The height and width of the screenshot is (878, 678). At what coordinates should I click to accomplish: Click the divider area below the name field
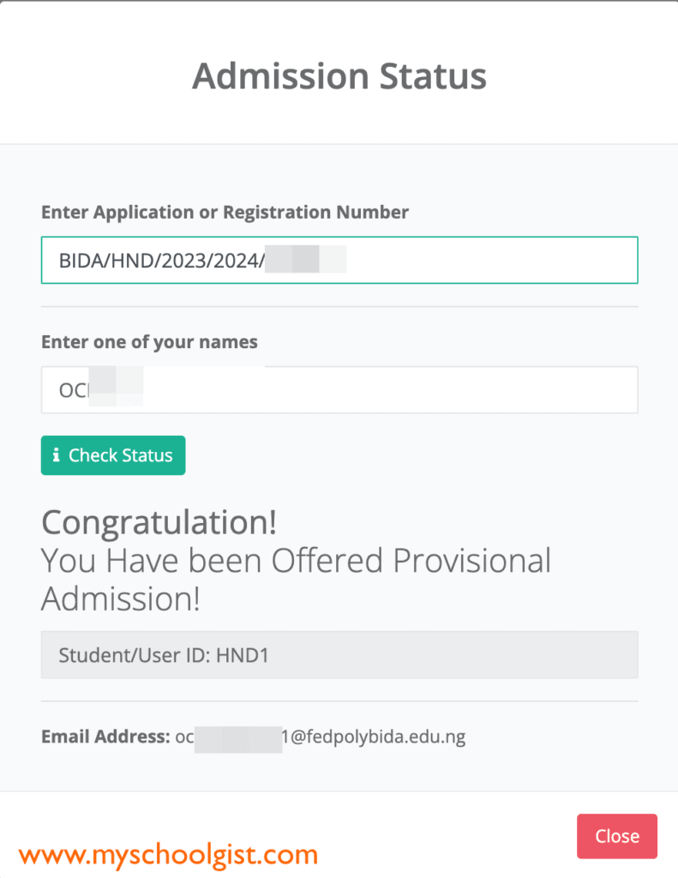pos(339,418)
